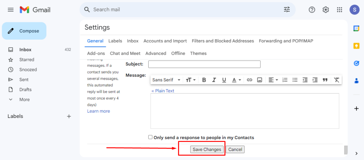The image size is (364, 160).
Task: Click the Message body text area
Action: click(x=245, y=111)
